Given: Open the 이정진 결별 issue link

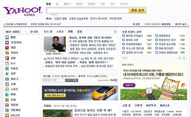Looking at the screenshot, I should [60, 19].
